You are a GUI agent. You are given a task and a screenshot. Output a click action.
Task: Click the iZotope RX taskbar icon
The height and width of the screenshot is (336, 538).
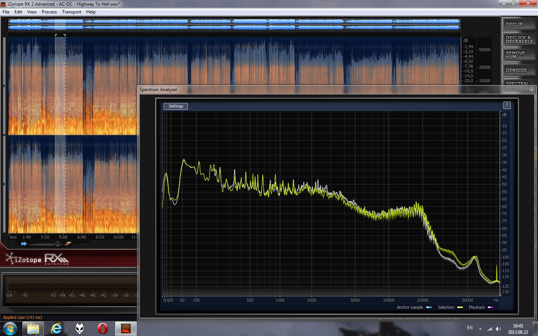click(125, 328)
